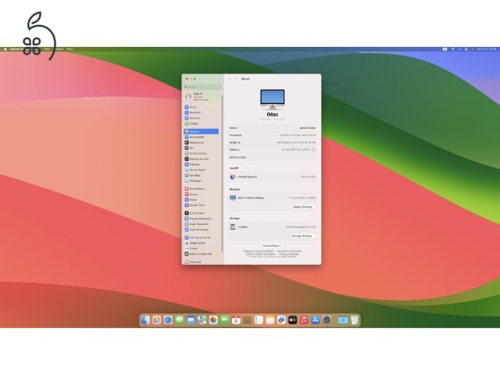The height and width of the screenshot is (375, 500).
Task: Select Spotlight in the sidebar
Action: tap(202, 175)
